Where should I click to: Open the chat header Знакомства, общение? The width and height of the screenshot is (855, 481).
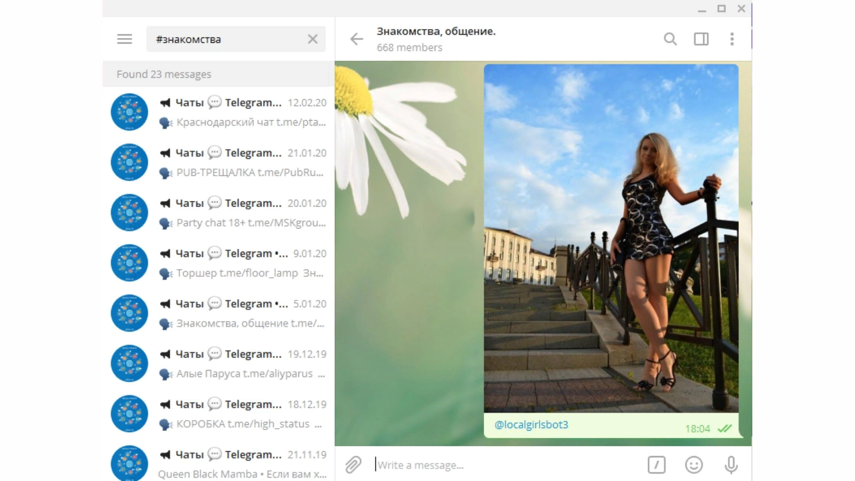436,39
